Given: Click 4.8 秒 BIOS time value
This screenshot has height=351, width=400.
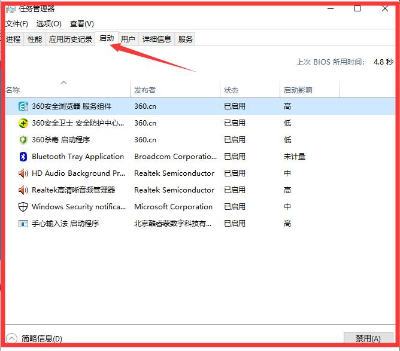Looking at the screenshot, I should (x=383, y=62).
